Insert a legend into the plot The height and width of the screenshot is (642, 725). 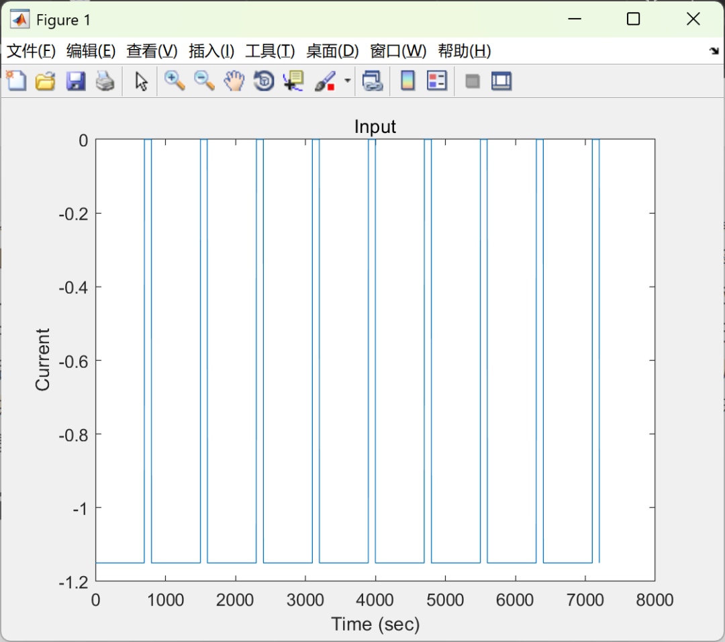[x=436, y=81]
